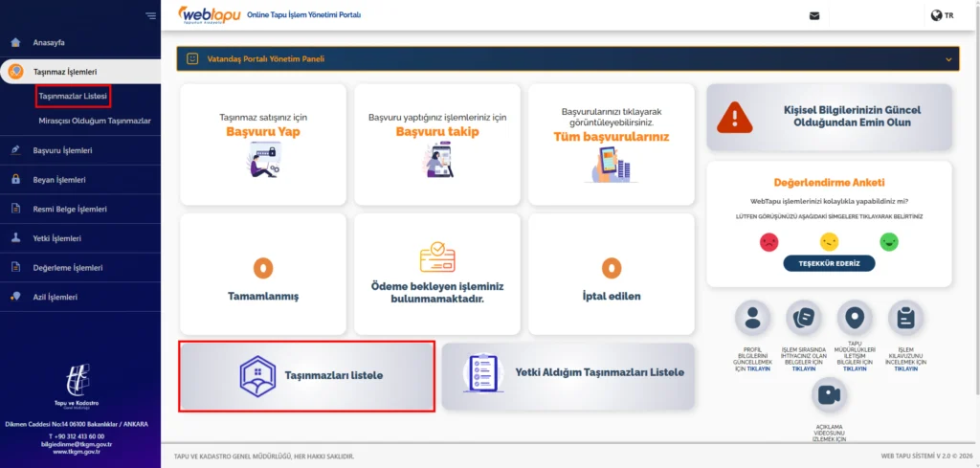Expand the Resmi Belge İşlemleri menu
The height and width of the screenshot is (468, 980).
tap(80, 209)
